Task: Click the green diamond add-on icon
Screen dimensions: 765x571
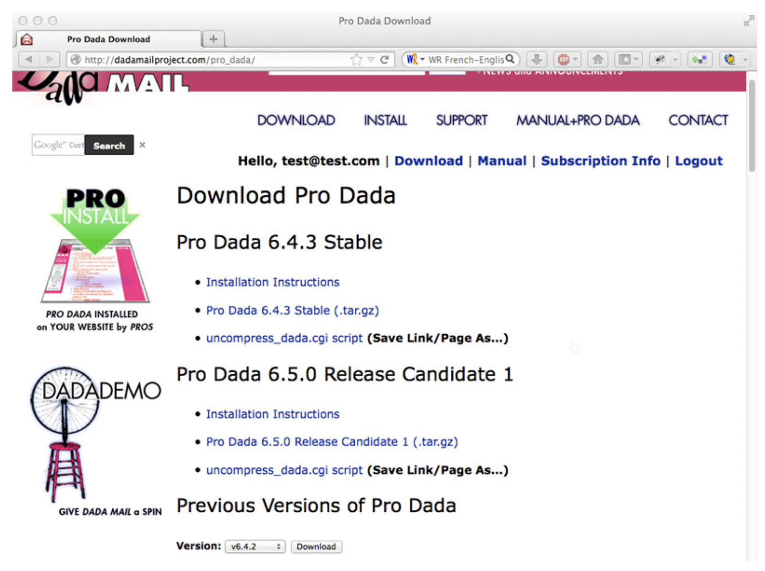Action: point(700,59)
